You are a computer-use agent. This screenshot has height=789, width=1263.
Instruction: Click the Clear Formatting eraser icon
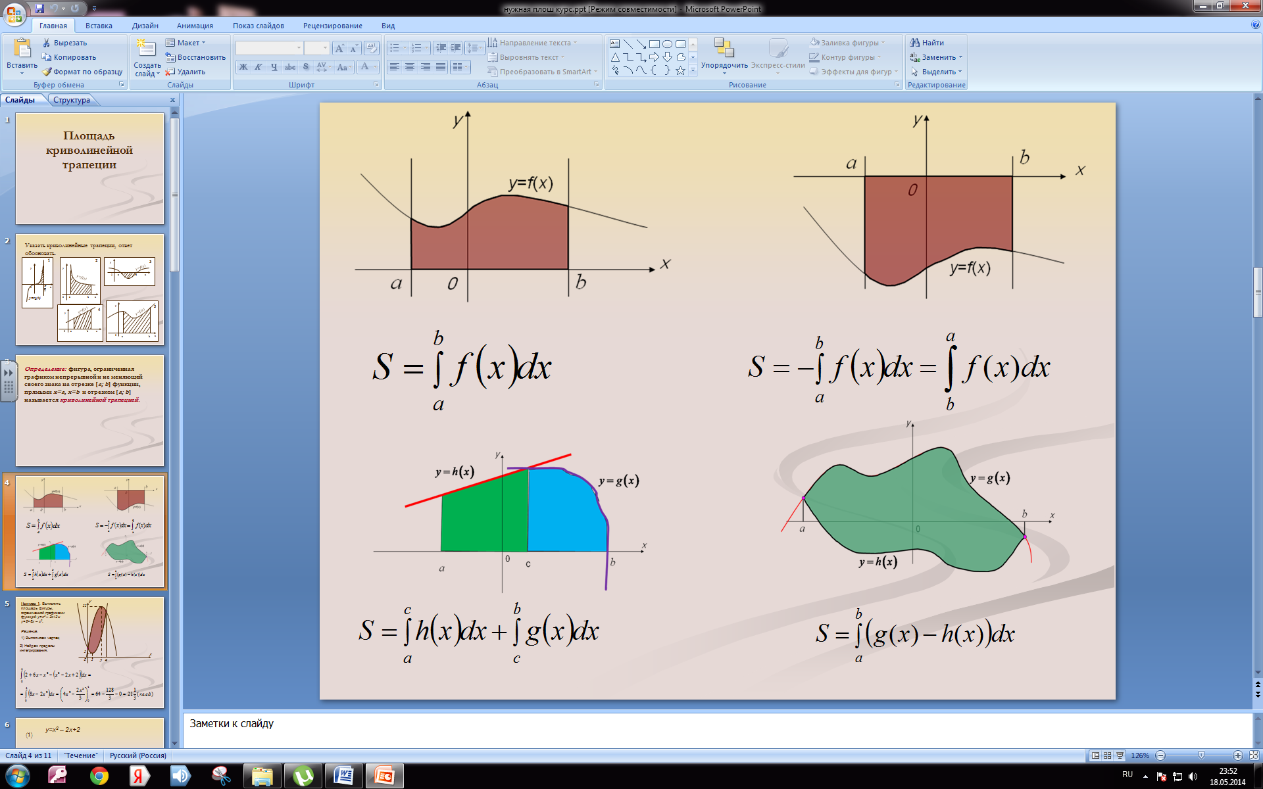tap(372, 48)
